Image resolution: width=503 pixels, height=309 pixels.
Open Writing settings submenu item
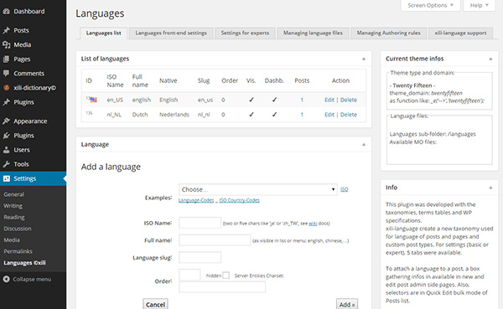pyautogui.click(x=13, y=206)
